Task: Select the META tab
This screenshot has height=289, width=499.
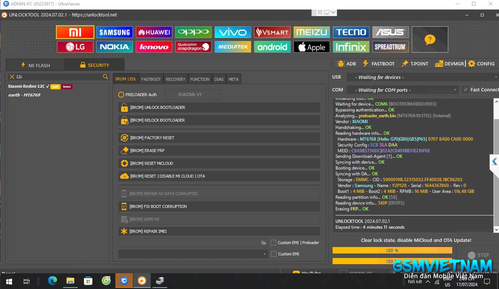Action: click(x=234, y=79)
